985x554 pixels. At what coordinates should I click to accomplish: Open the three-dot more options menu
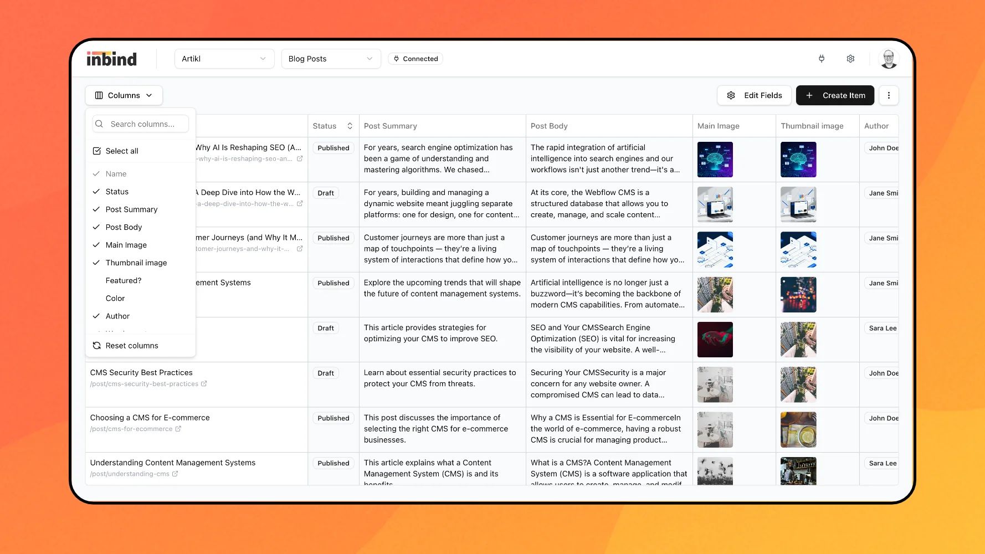tap(889, 95)
